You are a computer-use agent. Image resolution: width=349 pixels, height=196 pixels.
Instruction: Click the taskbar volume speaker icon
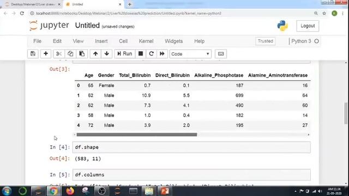pyautogui.click(x=320, y=191)
